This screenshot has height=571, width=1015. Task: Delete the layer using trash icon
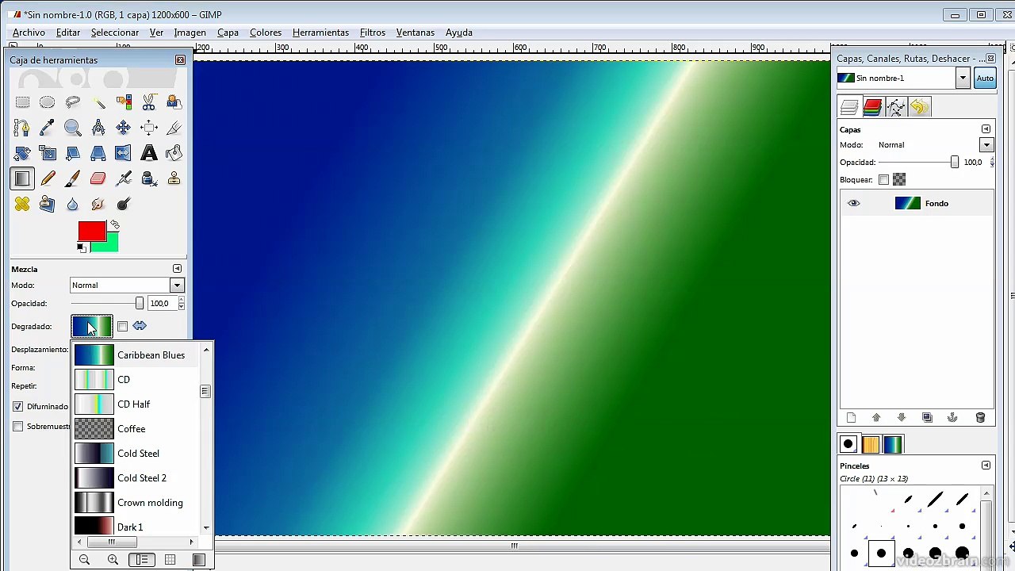[980, 418]
